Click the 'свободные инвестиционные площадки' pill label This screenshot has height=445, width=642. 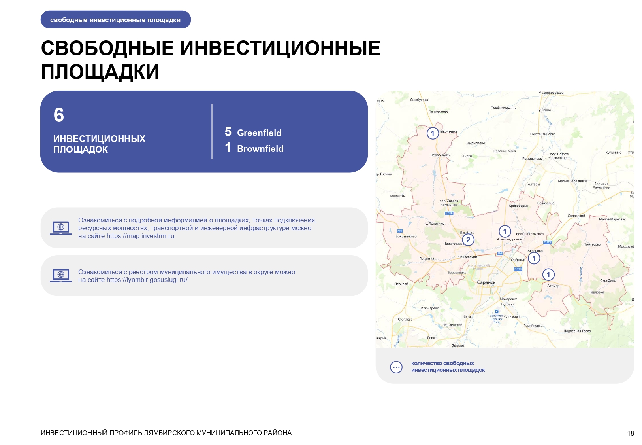[x=115, y=20]
